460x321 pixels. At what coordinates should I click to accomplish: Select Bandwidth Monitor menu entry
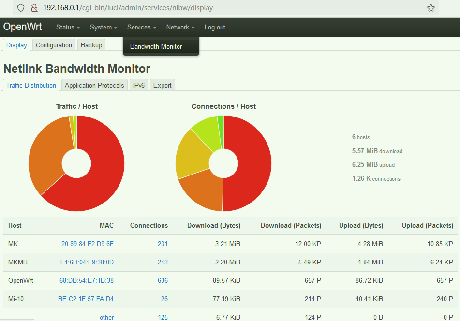[156, 46]
